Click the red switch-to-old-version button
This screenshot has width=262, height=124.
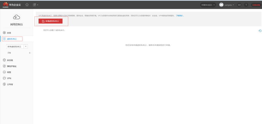(x=256, y=5)
